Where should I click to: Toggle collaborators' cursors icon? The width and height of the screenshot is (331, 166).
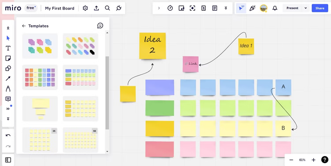(241, 8)
